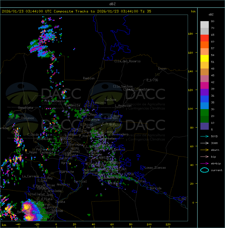225x228 pixels.
Task: Click the 'Agrelo' place label
Action: pyautogui.click(x=66, y=163)
